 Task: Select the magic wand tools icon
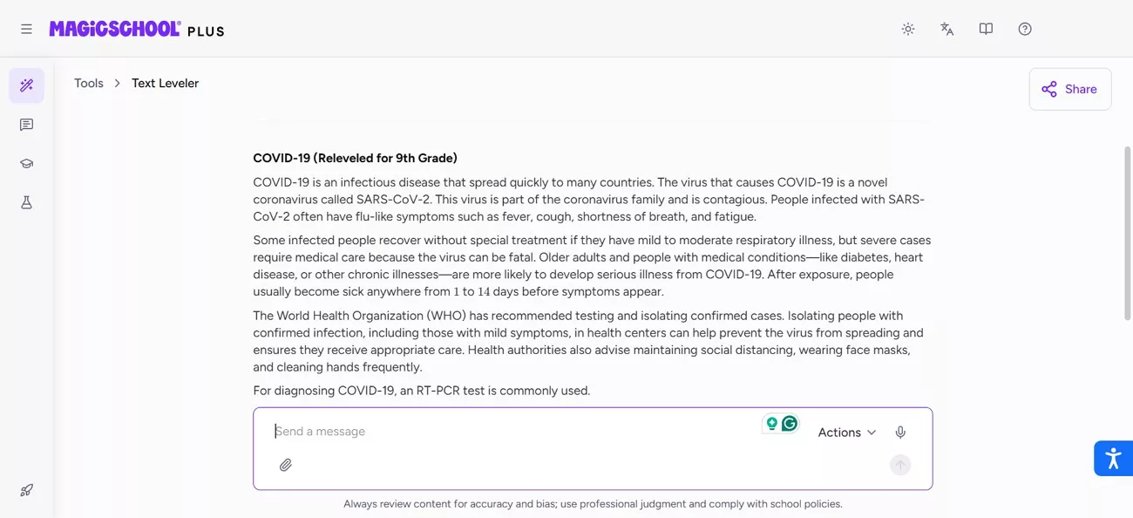click(26, 85)
